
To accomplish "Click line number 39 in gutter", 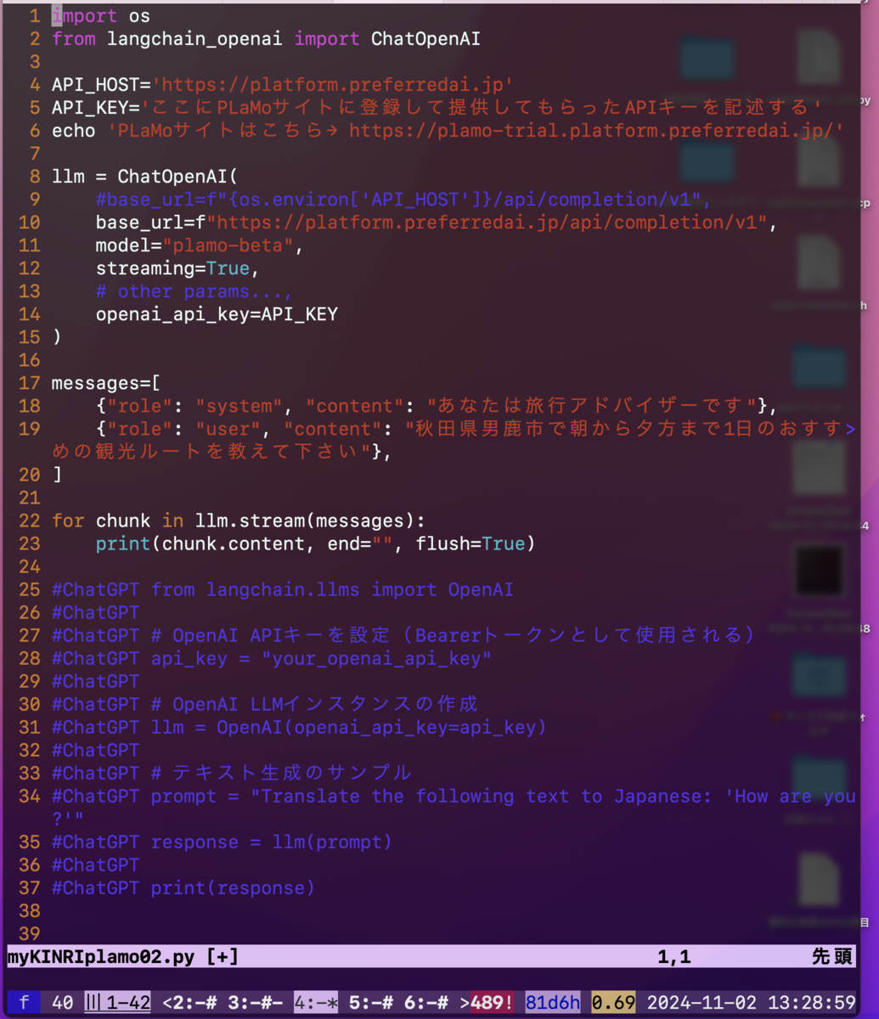I will tap(29, 933).
